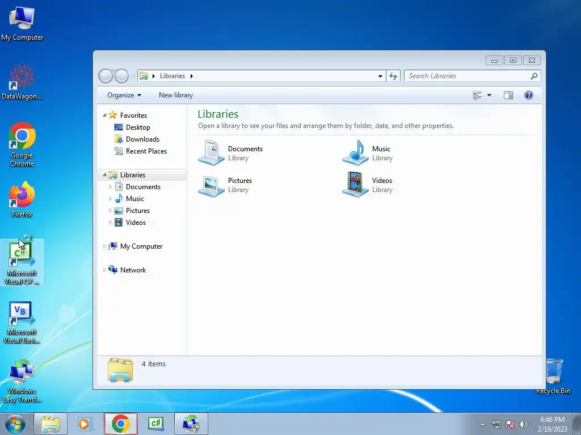Image resolution: width=581 pixels, height=435 pixels.
Task: Click the Change your view icon
Action: point(477,95)
